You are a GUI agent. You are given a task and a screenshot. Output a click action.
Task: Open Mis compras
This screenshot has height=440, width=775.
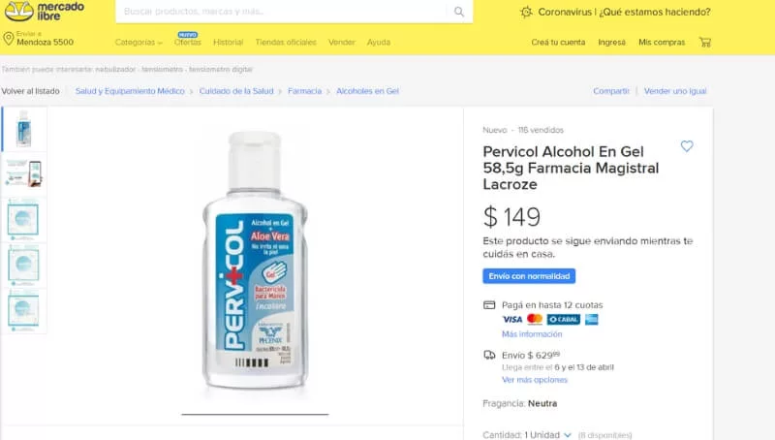[662, 43]
